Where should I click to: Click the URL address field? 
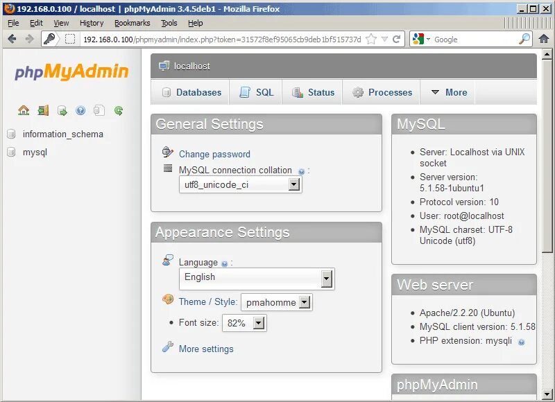pyautogui.click(x=221, y=40)
